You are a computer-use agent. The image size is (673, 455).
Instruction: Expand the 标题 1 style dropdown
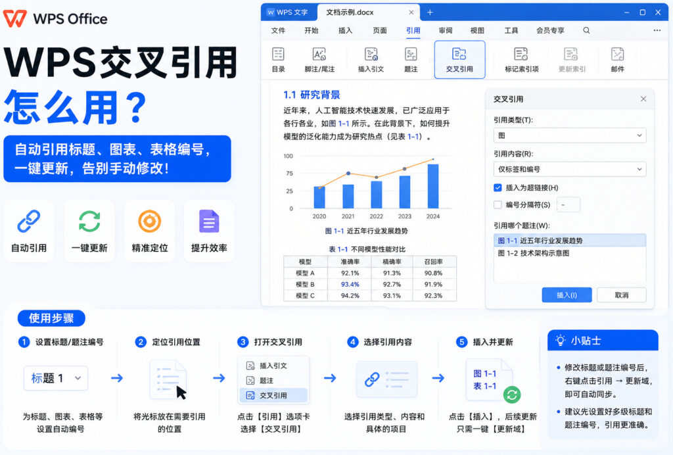pos(56,378)
